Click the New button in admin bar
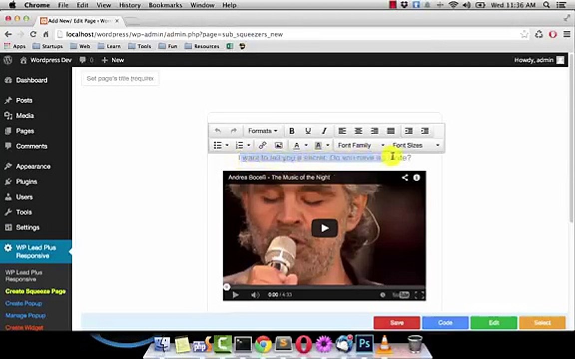This screenshot has height=359, width=575. [x=113, y=60]
